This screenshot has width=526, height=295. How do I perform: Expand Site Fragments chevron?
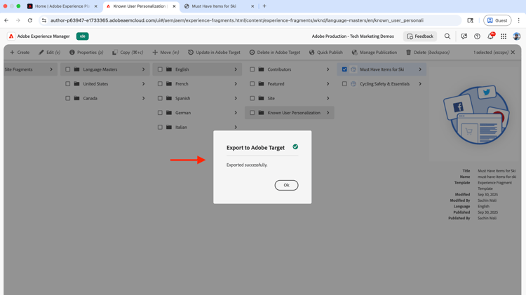click(51, 69)
